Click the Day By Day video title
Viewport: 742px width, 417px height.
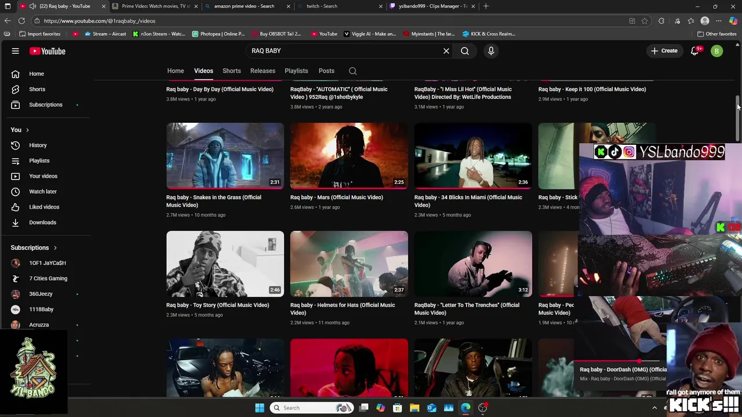(x=220, y=89)
